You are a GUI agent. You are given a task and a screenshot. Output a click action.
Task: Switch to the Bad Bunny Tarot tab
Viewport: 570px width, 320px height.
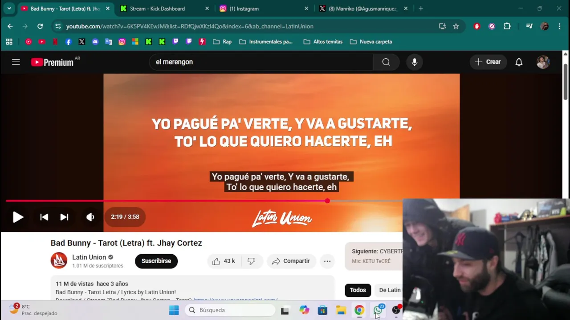[x=65, y=8]
